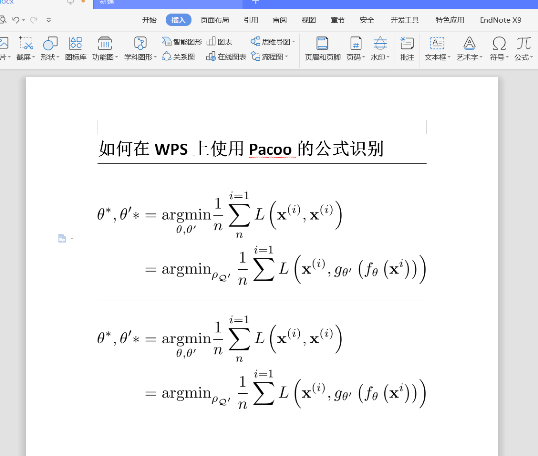
Task: Click the document title heading text
Action: [241, 149]
